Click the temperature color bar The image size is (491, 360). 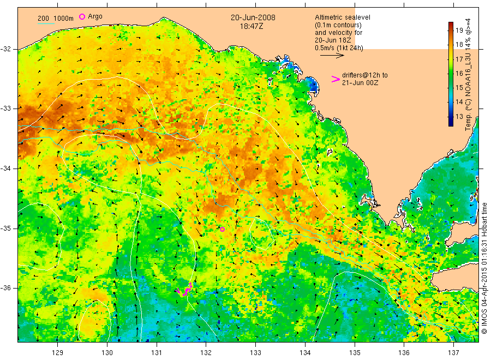coord(451,74)
